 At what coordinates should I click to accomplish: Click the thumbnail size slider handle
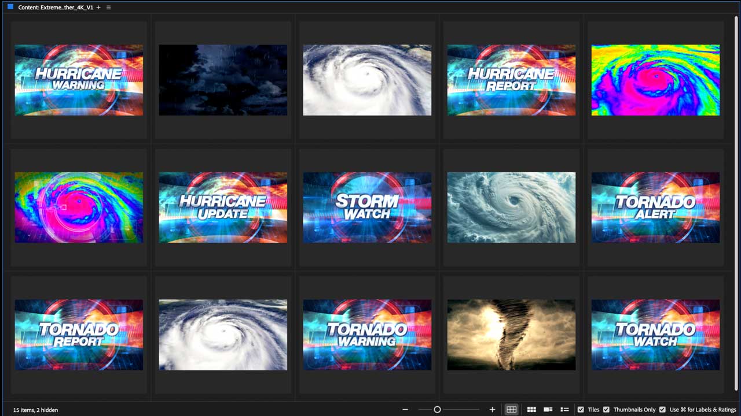pyautogui.click(x=437, y=410)
